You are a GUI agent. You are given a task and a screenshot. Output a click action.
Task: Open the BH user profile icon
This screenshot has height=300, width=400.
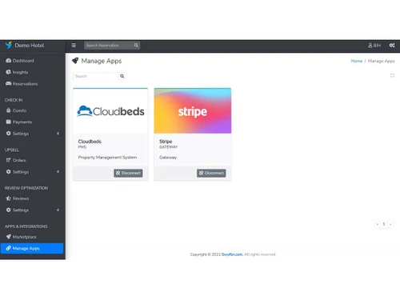click(374, 46)
